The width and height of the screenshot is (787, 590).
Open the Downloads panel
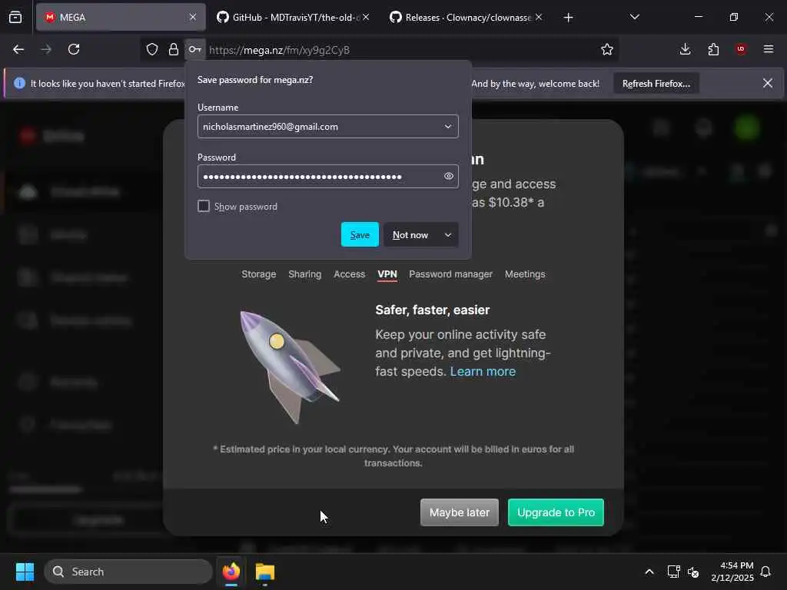pyautogui.click(x=685, y=49)
